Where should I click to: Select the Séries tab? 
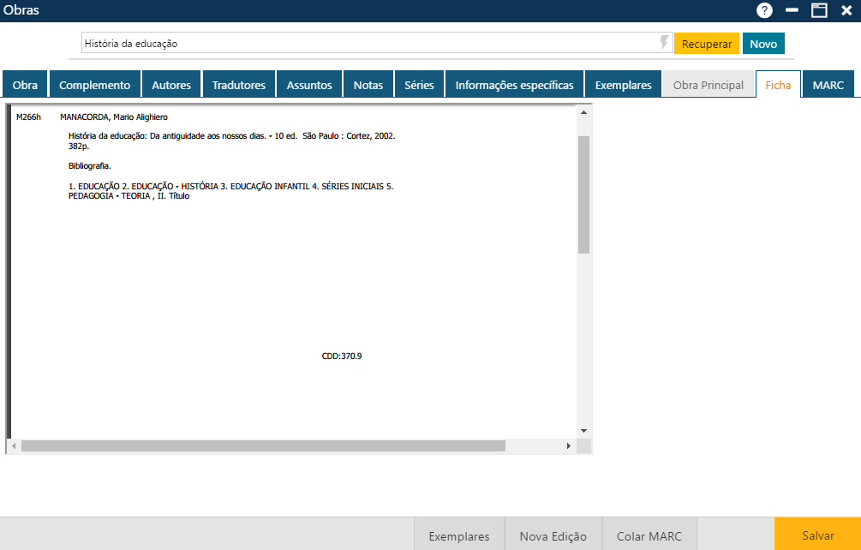(x=419, y=84)
